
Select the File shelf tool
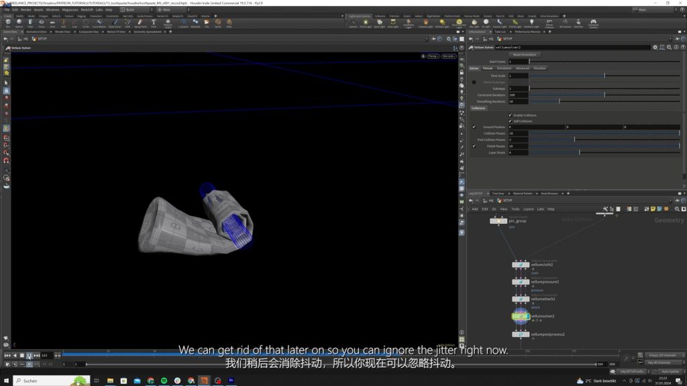click(x=207, y=23)
